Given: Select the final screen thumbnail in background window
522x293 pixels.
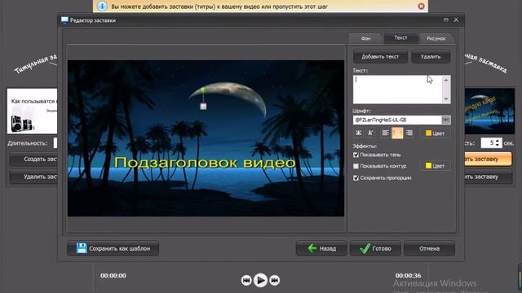Looking at the screenshot, I should (489, 111).
